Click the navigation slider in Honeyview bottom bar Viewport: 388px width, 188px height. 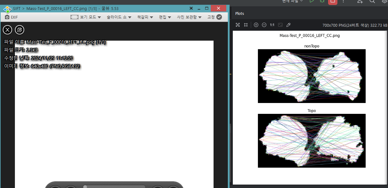[114, 186]
